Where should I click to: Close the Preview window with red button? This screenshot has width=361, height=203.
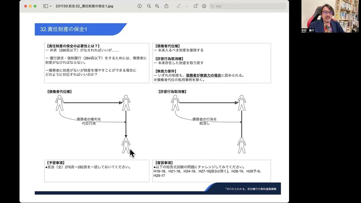[26, 6]
